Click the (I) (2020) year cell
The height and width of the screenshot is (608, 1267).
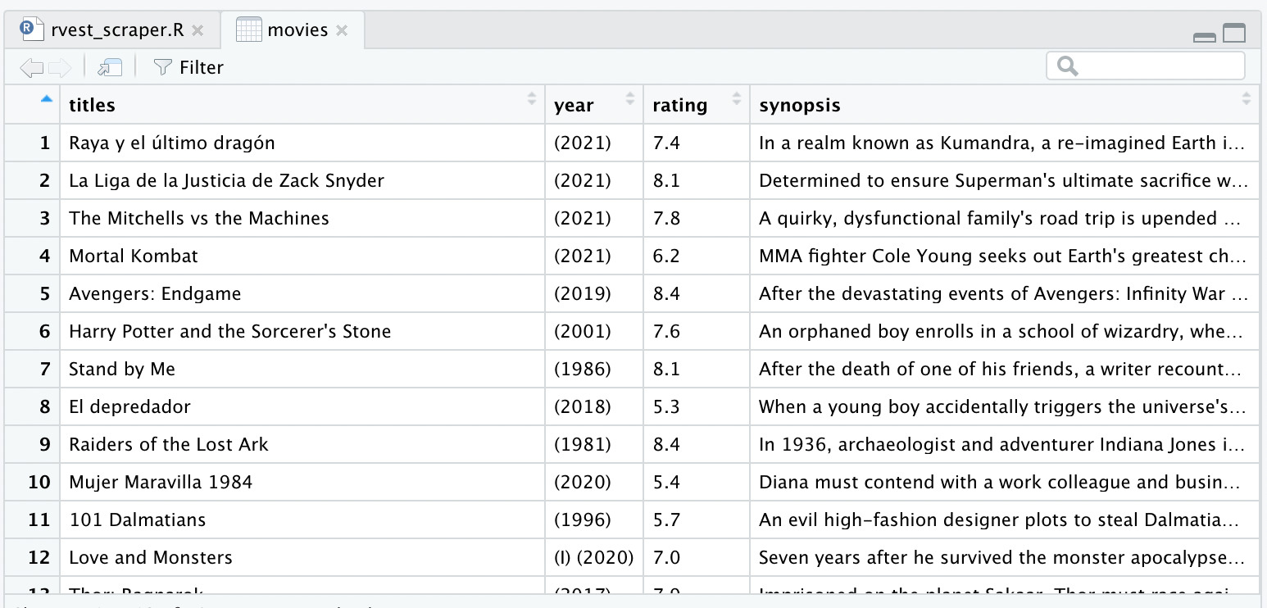click(594, 557)
